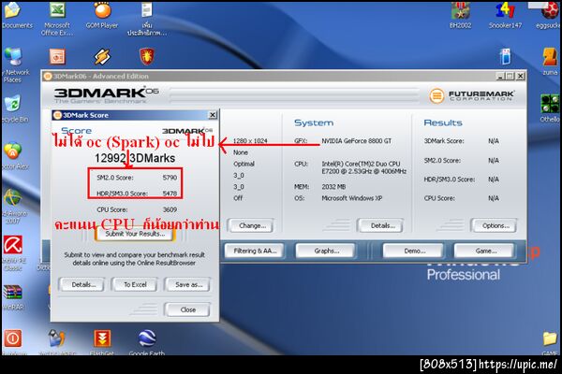562x374 pixels.
Task: Minimize the 3DMark06 main window
Action: point(501,76)
